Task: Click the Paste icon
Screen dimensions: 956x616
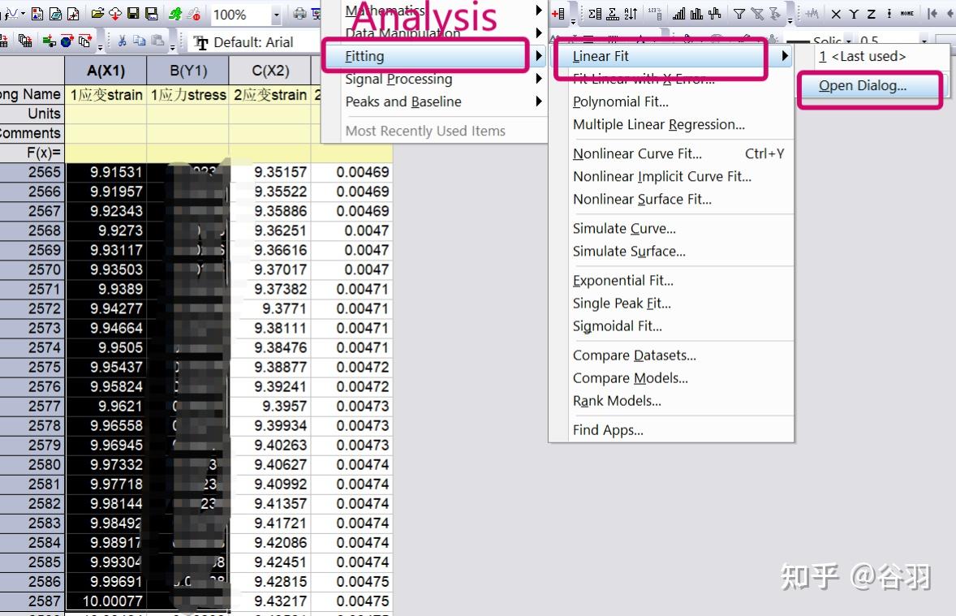Action: 157,41
